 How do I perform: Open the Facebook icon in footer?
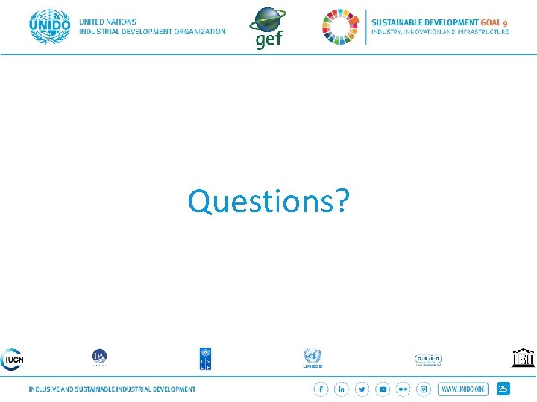tap(321, 389)
